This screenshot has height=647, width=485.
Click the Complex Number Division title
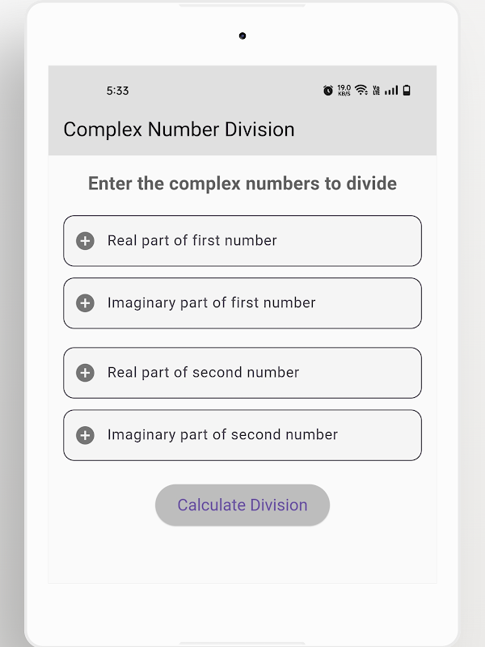coord(179,129)
